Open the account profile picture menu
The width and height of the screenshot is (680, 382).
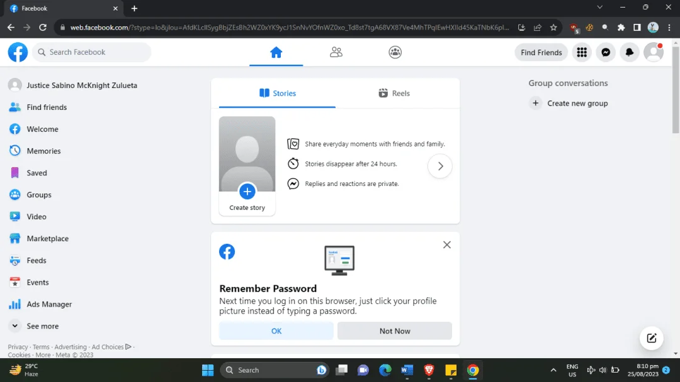pos(654,52)
